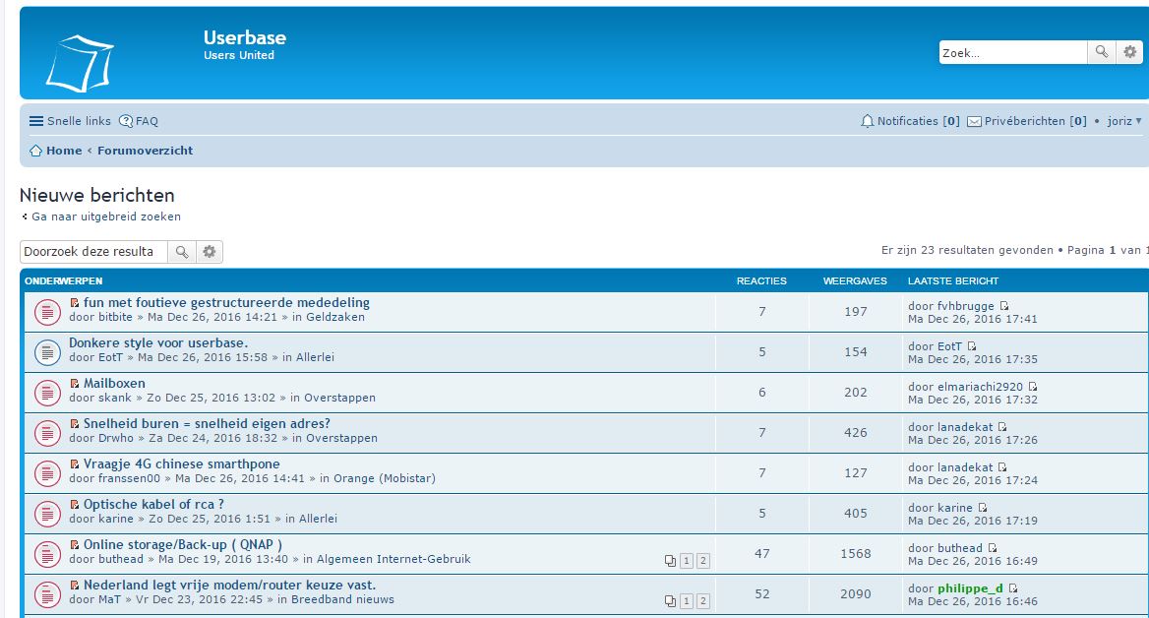This screenshot has width=1149, height=618.
Task: Click into the Zoek search field
Action: pos(1011,52)
